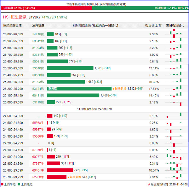Click the 最多新增 label in bear section

[120, 89]
